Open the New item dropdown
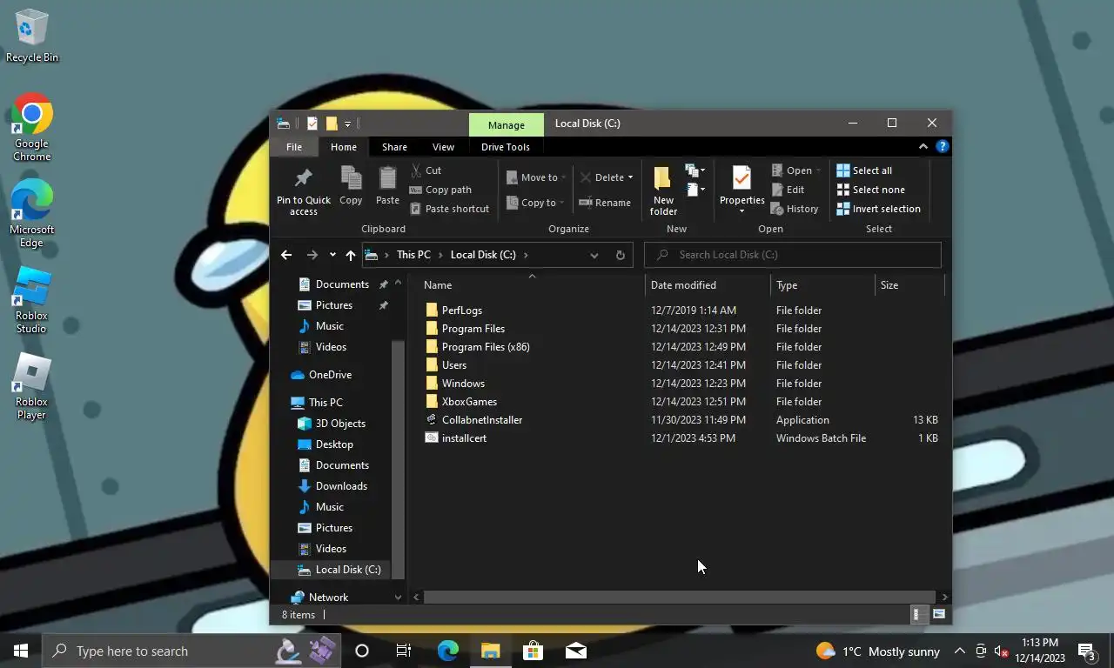The height and width of the screenshot is (668, 1114). click(695, 170)
